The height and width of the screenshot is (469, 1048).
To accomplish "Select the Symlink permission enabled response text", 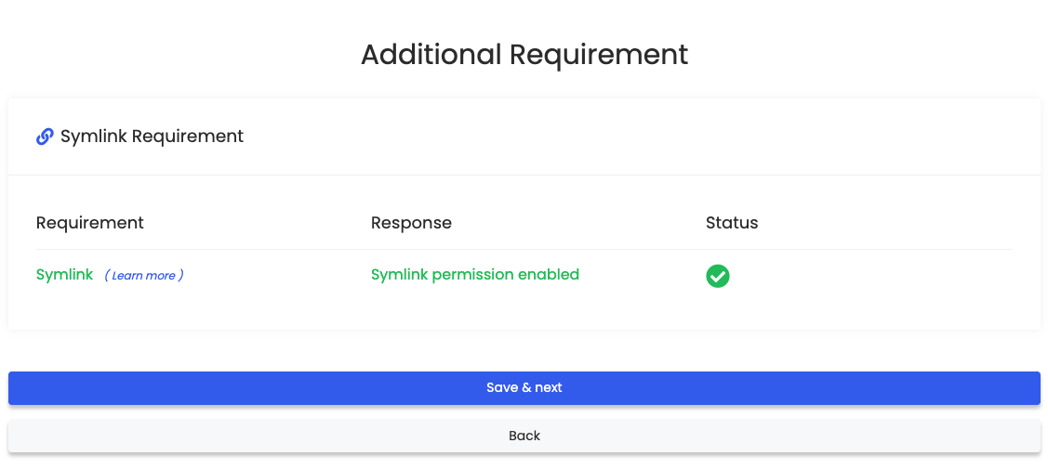I will (x=474, y=275).
